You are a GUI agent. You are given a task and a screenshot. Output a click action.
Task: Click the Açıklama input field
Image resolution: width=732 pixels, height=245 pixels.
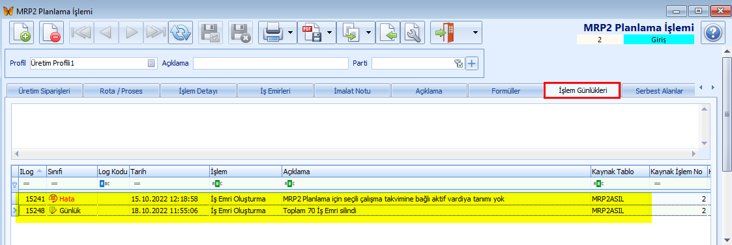click(x=271, y=63)
